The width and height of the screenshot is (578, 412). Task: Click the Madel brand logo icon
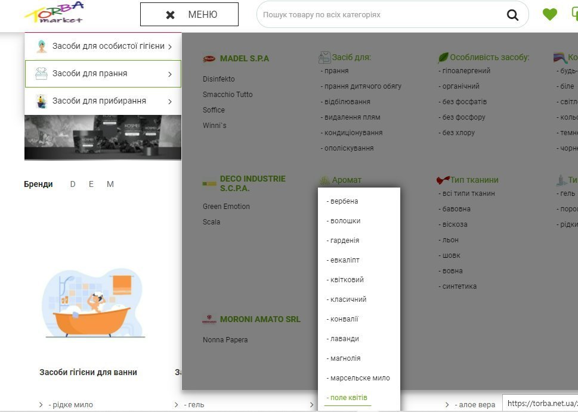tap(209, 58)
